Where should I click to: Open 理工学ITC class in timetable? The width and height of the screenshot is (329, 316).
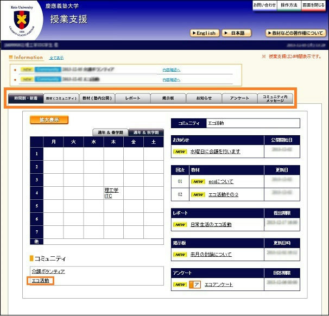[x=111, y=193]
